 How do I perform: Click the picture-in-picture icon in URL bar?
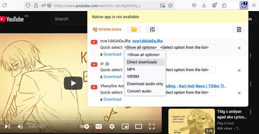163,6
